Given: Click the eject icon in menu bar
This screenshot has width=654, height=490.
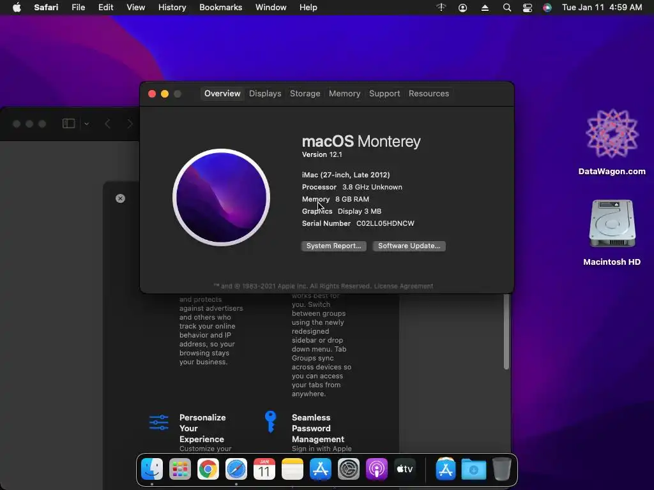Looking at the screenshot, I should tap(485, 8).
